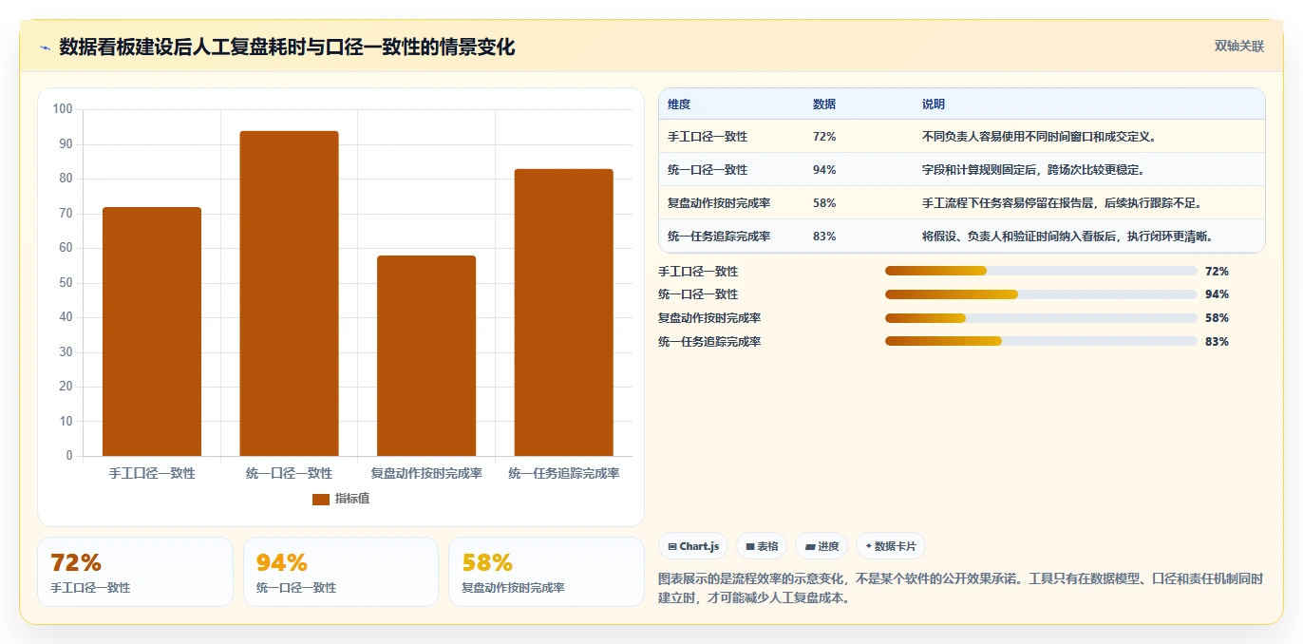Viewport: 1303px width, 644px height.
Task: Click the 统一任务追踪完成率 progress list label
Action: pos(709,341)
